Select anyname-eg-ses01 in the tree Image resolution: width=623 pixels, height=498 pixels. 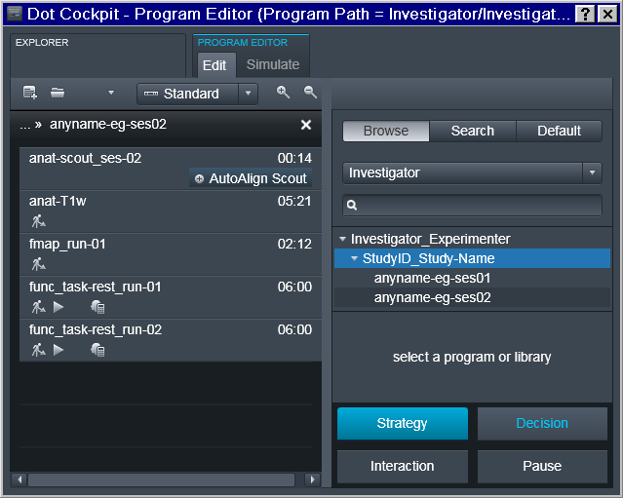point(432,278)
